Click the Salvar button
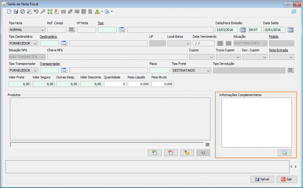The image size is (303, 188). [x=262, y=179]
